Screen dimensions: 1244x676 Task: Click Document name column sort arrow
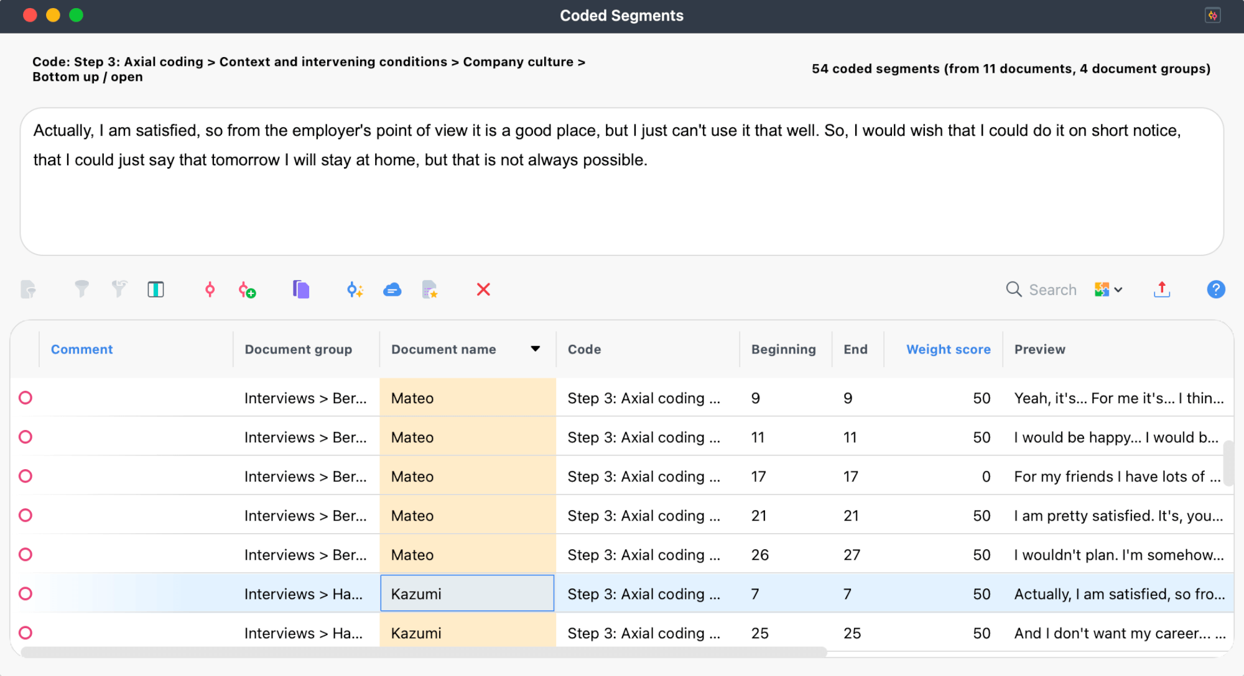click(535, 349)
